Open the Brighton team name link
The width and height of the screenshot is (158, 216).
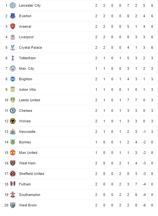(x=26, y=79)
